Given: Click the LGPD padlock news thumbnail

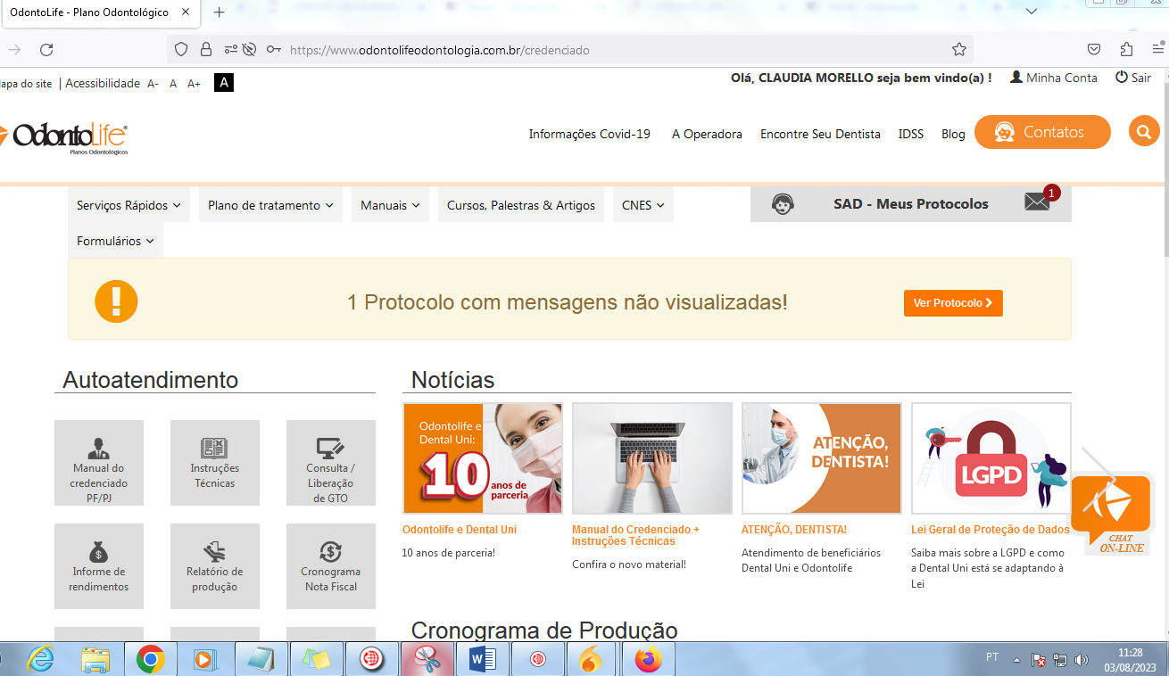Looking at the screenshot, I should click(x=991, y=458).
